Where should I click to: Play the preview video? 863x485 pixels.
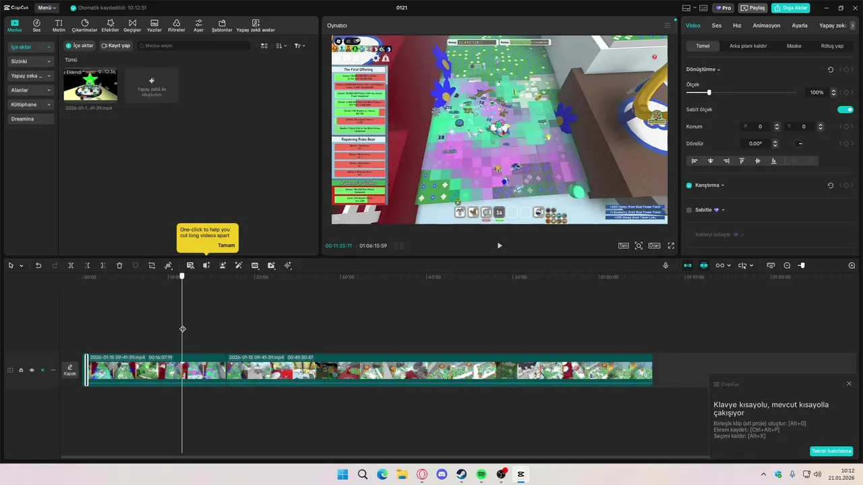coord(500,246)
